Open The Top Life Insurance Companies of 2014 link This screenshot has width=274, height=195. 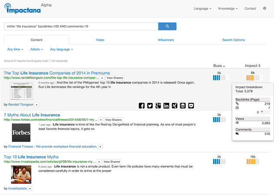click(57, 73)
